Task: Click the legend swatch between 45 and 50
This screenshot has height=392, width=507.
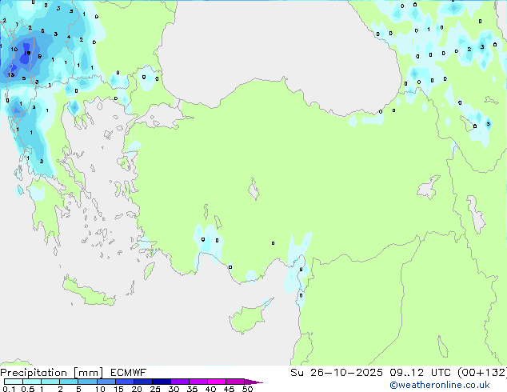Action: tap(237, 382)
